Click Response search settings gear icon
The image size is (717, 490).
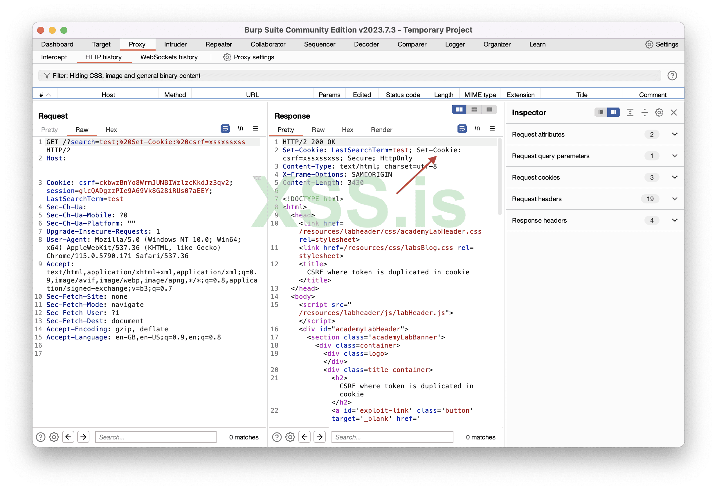tap(290, 437)
